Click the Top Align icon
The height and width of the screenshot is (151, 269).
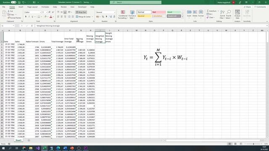[x=58, y=12]
